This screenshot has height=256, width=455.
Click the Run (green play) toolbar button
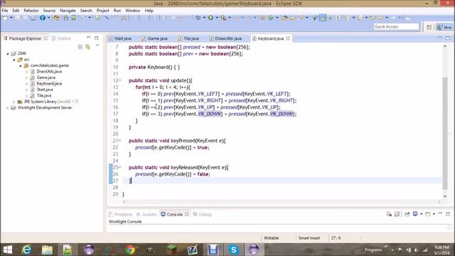pyautogui.click(x=210, y=18)
